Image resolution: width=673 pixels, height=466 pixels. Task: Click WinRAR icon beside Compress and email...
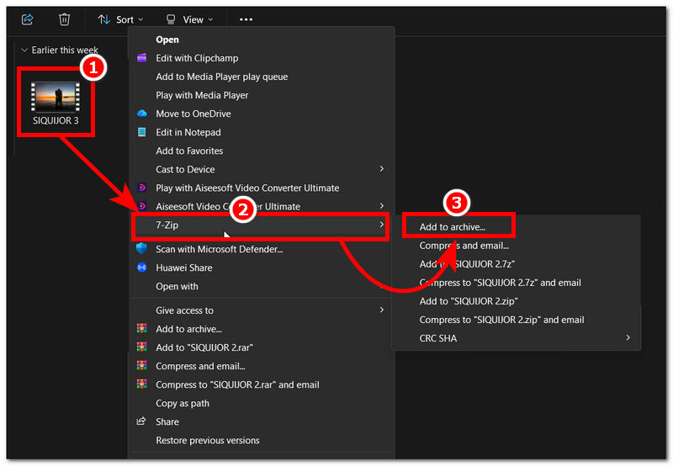[141, 366]
